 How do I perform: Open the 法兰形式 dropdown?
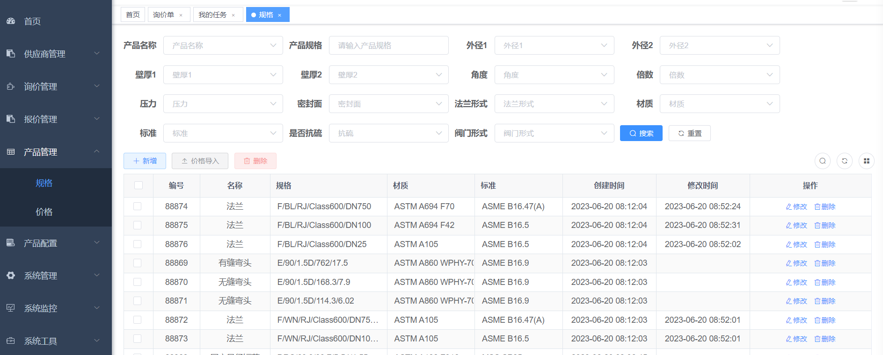pos(555,104)
